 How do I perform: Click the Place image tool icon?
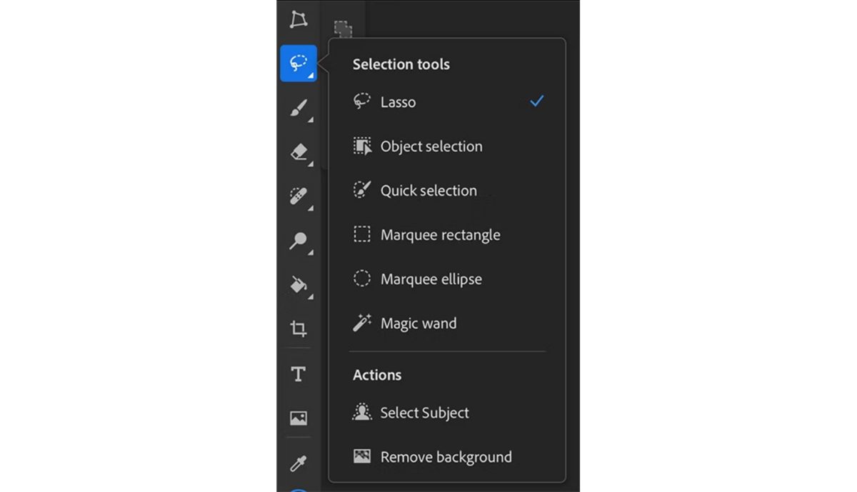click(x=299, y=418)
